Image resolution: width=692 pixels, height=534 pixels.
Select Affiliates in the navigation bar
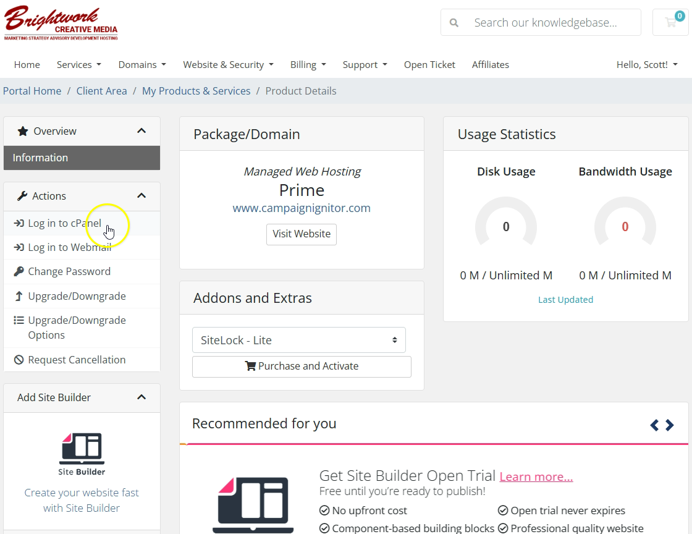click(x=491, y=64)
